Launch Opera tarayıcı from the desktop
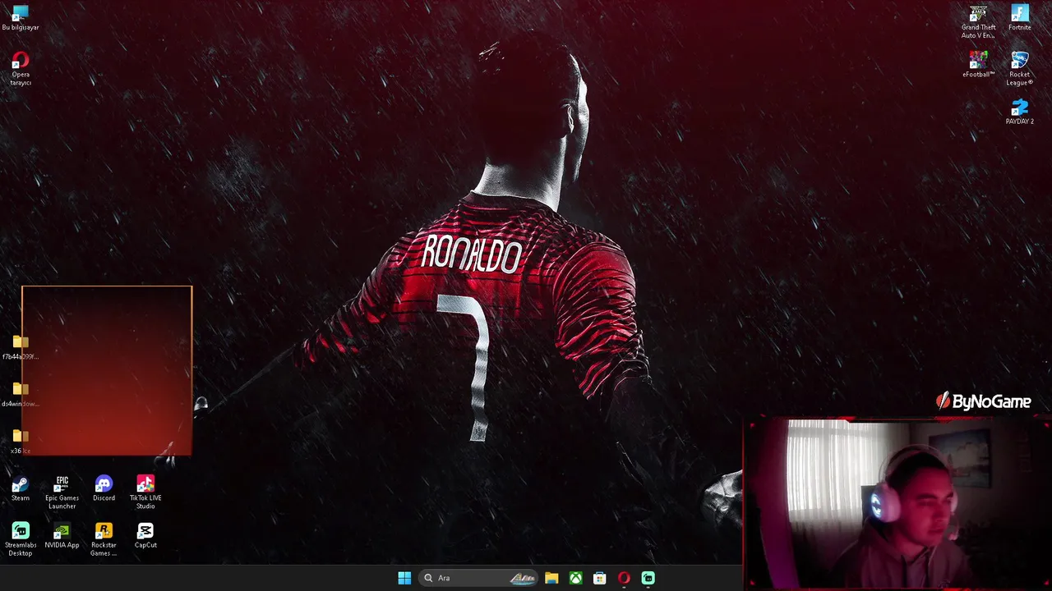 pyautogui.click(x=21, y=69)
